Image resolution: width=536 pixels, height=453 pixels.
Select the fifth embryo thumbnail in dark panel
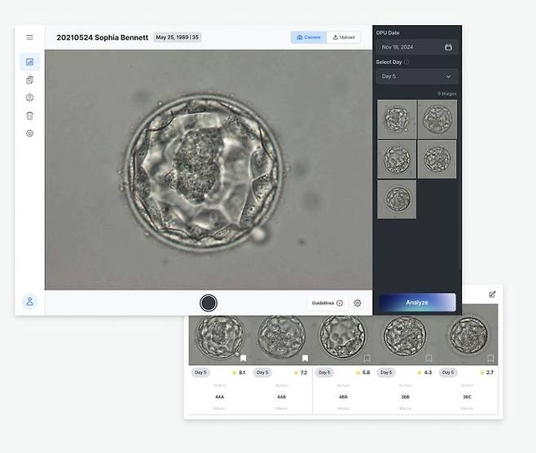tap(397, 199)
